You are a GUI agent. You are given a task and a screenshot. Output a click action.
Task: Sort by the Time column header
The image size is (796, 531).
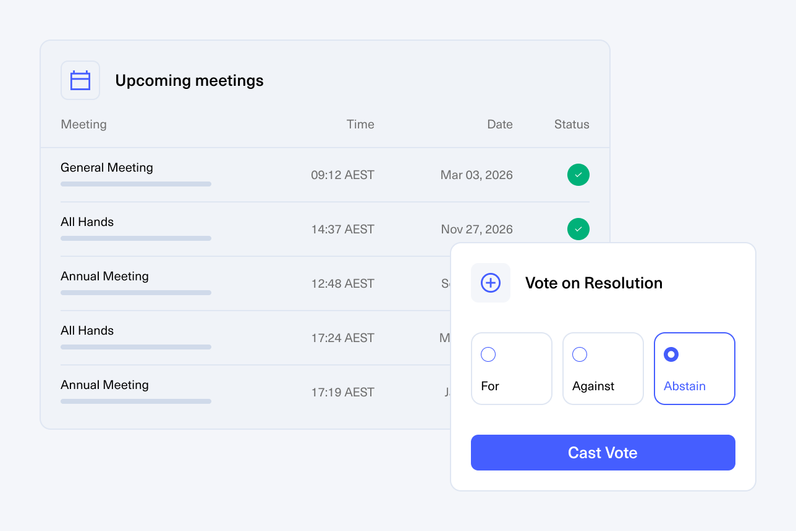pyautogui.click(x=360, y=124)
